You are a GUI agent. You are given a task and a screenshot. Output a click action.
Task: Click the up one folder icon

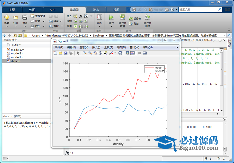click(15, 35)
